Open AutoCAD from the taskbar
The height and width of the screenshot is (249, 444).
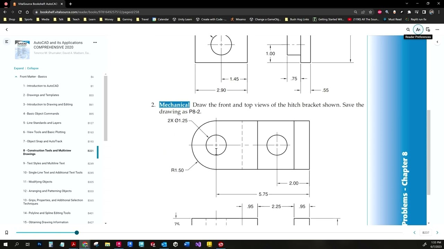tap(119, 244)
